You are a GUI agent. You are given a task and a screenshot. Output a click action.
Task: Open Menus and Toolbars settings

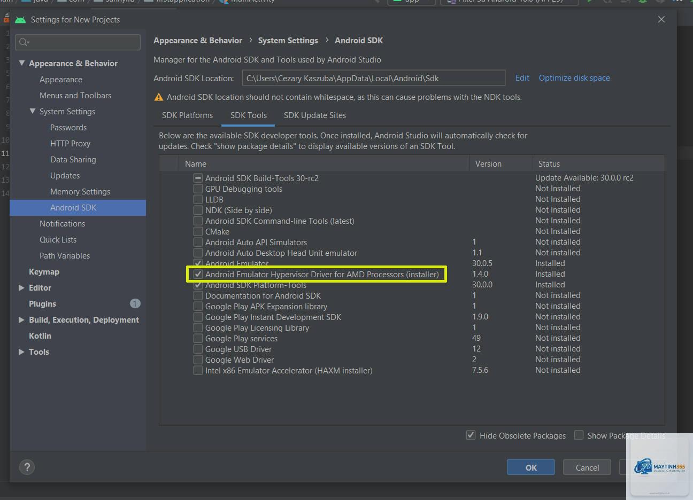[75, 95]
